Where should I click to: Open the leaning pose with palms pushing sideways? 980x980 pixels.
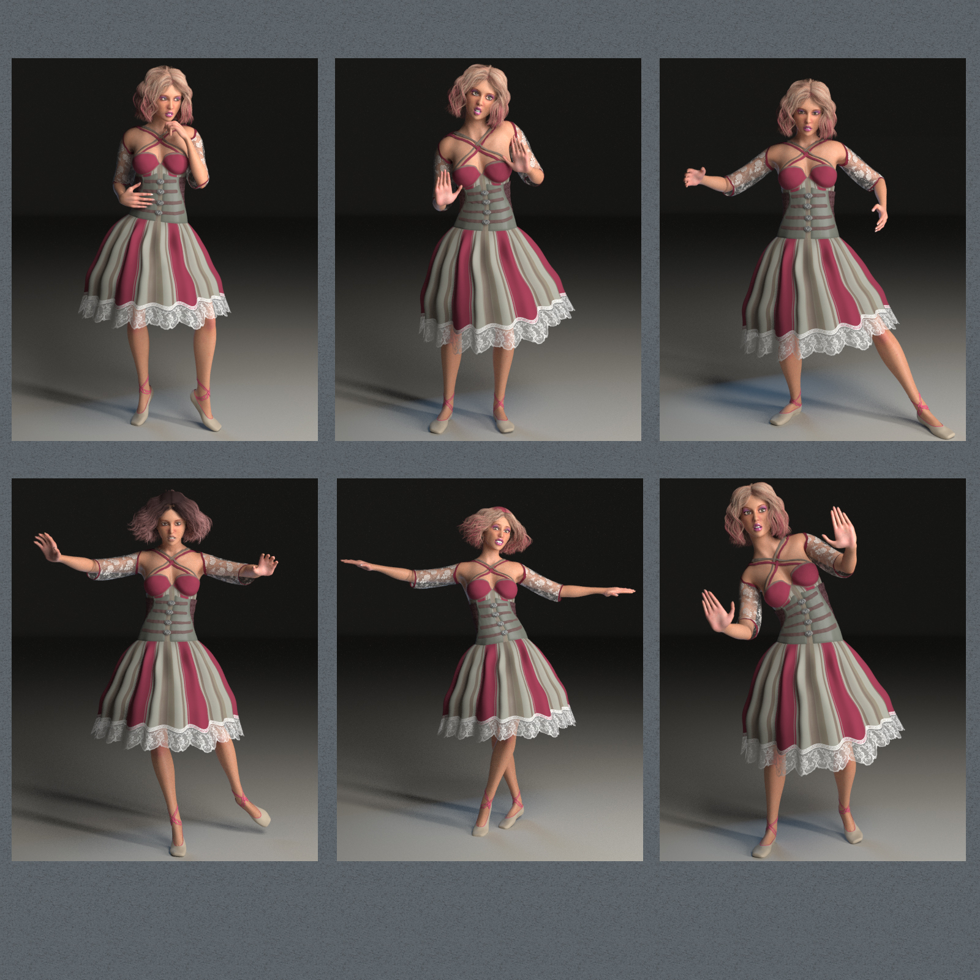(x=813, y=669)
